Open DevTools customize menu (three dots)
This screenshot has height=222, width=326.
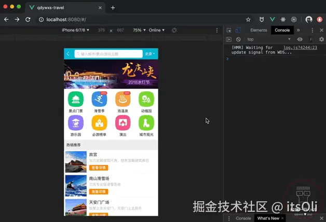pyautogui.click(x=313, y=30)
